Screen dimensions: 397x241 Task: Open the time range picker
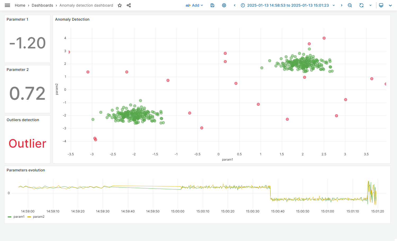(x=288, y=5)
